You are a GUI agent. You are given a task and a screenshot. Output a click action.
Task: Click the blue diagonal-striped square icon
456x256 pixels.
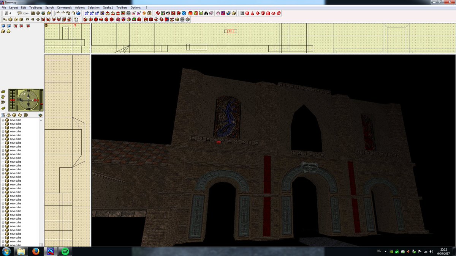coord(184,13)
